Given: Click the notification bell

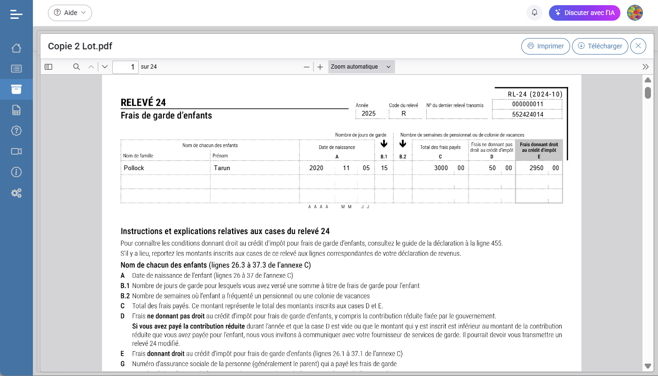Looking at the screenshot, I should point(534,13).
